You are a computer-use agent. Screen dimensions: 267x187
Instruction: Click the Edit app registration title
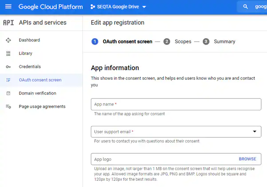[x=118, y=23]
